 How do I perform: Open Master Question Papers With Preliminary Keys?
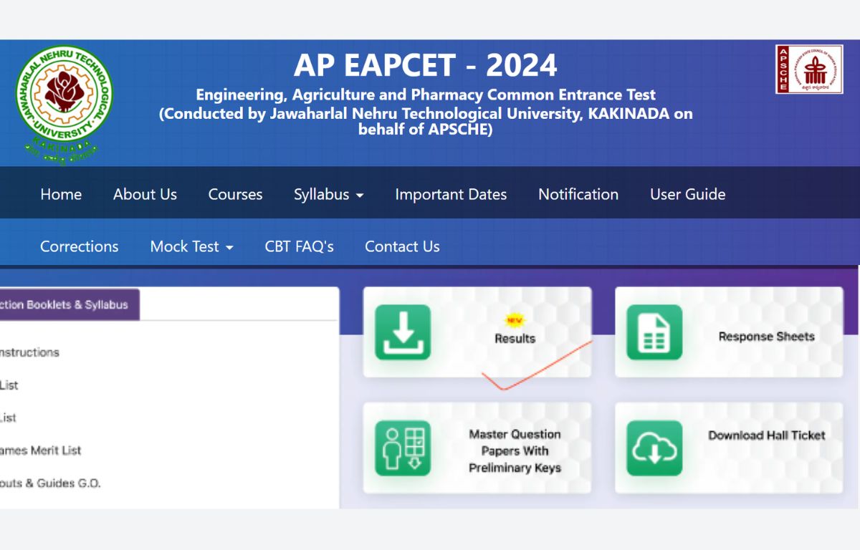pyautogui.click(x=515, y=451)
